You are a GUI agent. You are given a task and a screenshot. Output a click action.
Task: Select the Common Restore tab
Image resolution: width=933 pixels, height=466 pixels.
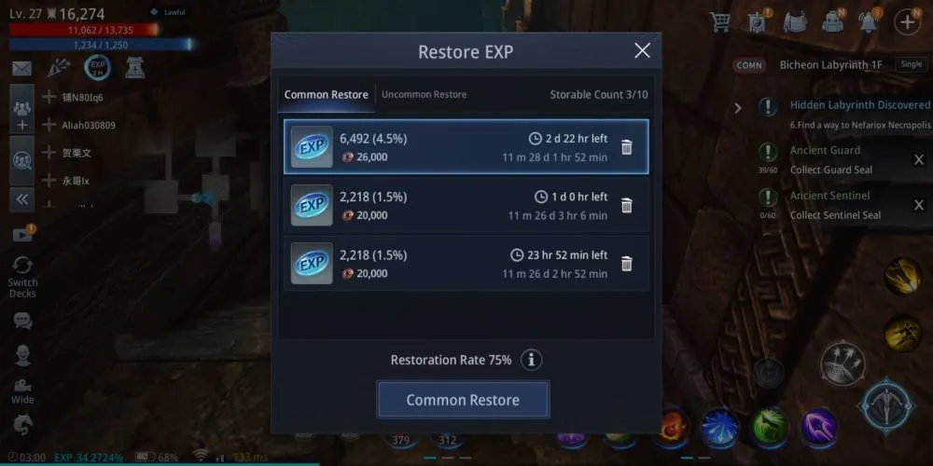326,94
